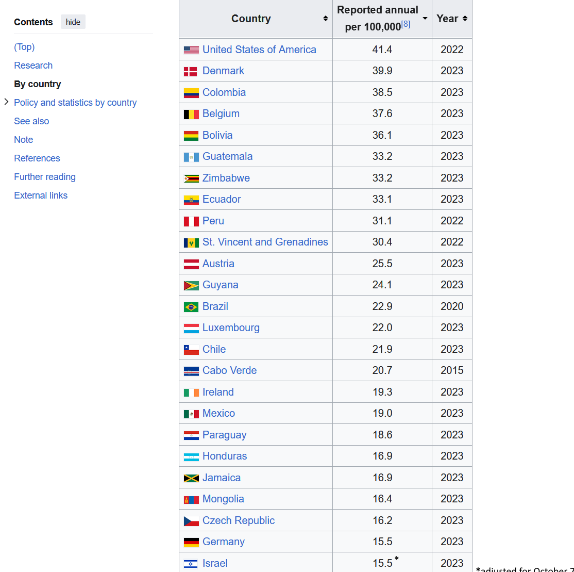Open Czech Republic article link

pyautogui.click(x=239, y=520)
